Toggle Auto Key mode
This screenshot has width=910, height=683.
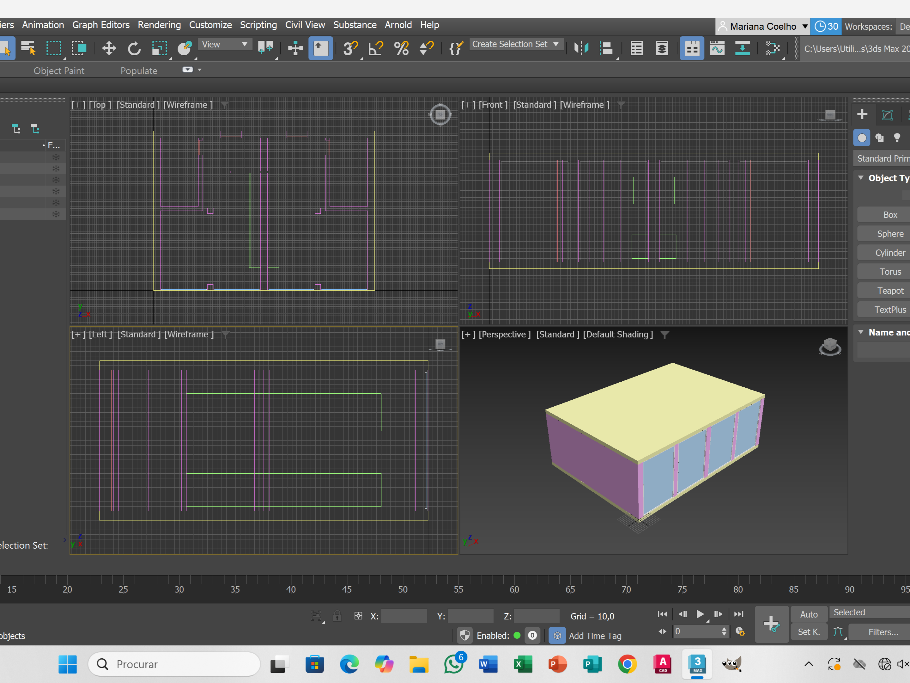click(808, 614)
